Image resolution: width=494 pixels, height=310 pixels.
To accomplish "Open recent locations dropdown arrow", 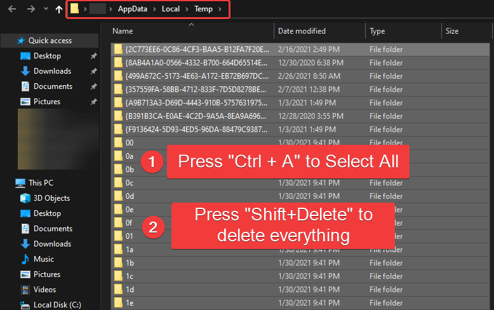I will (46, 9).
